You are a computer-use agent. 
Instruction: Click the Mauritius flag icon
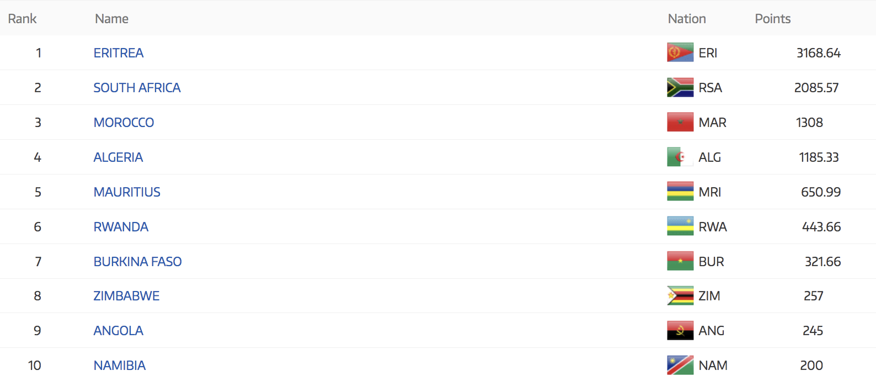coord(680,192)
